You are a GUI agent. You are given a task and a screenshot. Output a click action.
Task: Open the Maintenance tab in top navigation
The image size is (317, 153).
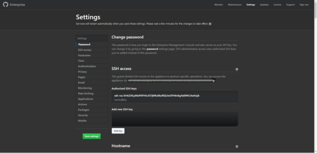[x=234, y=4]
